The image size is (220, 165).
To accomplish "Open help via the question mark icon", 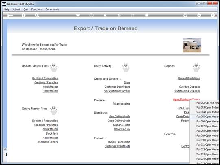I will click(x=23, y=15).
